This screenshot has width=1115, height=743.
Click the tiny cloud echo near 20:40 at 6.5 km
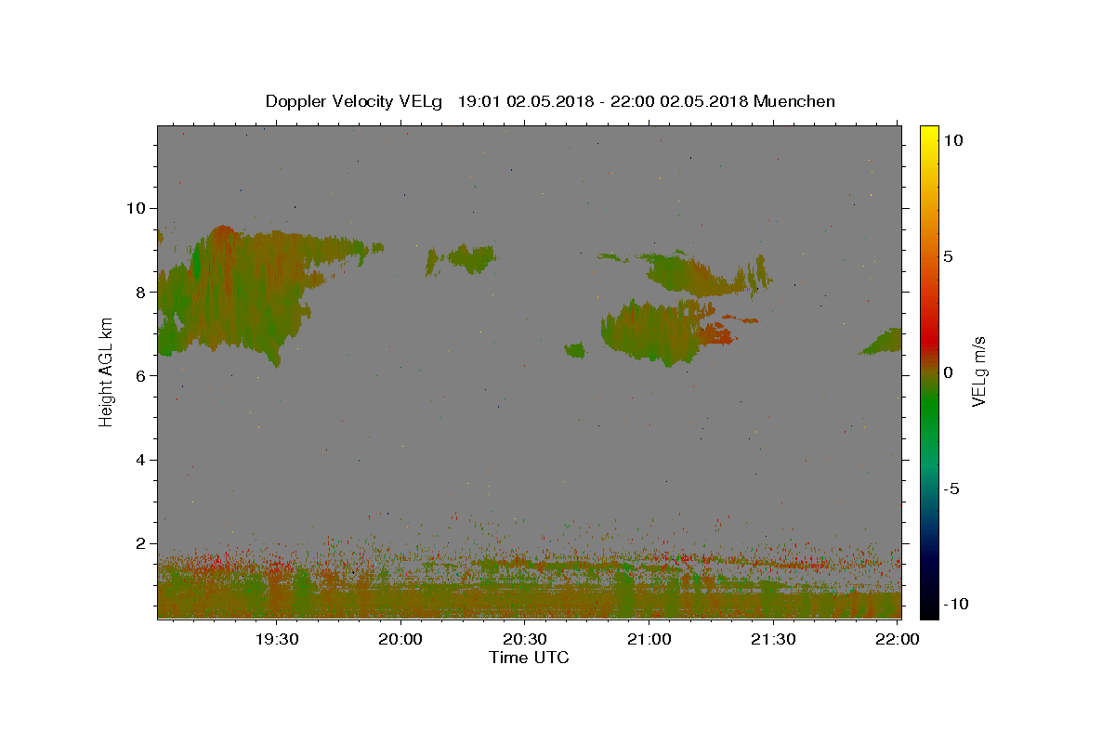pos(575,350)
